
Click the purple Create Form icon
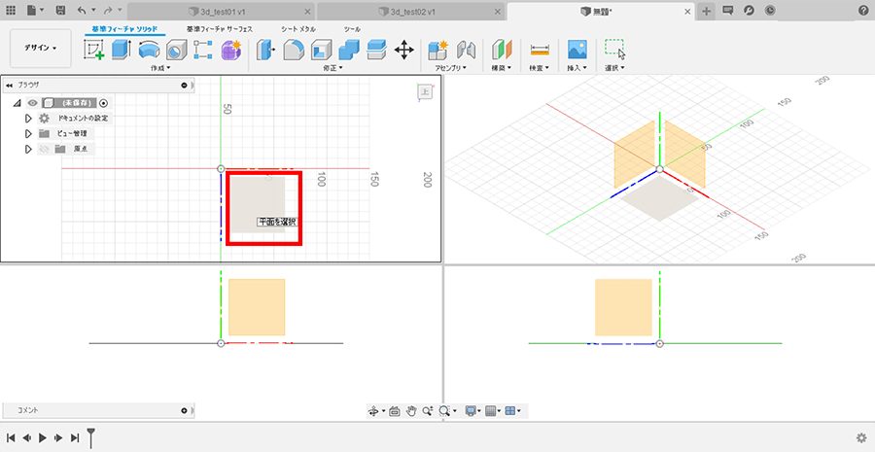[x=231, y=51]
